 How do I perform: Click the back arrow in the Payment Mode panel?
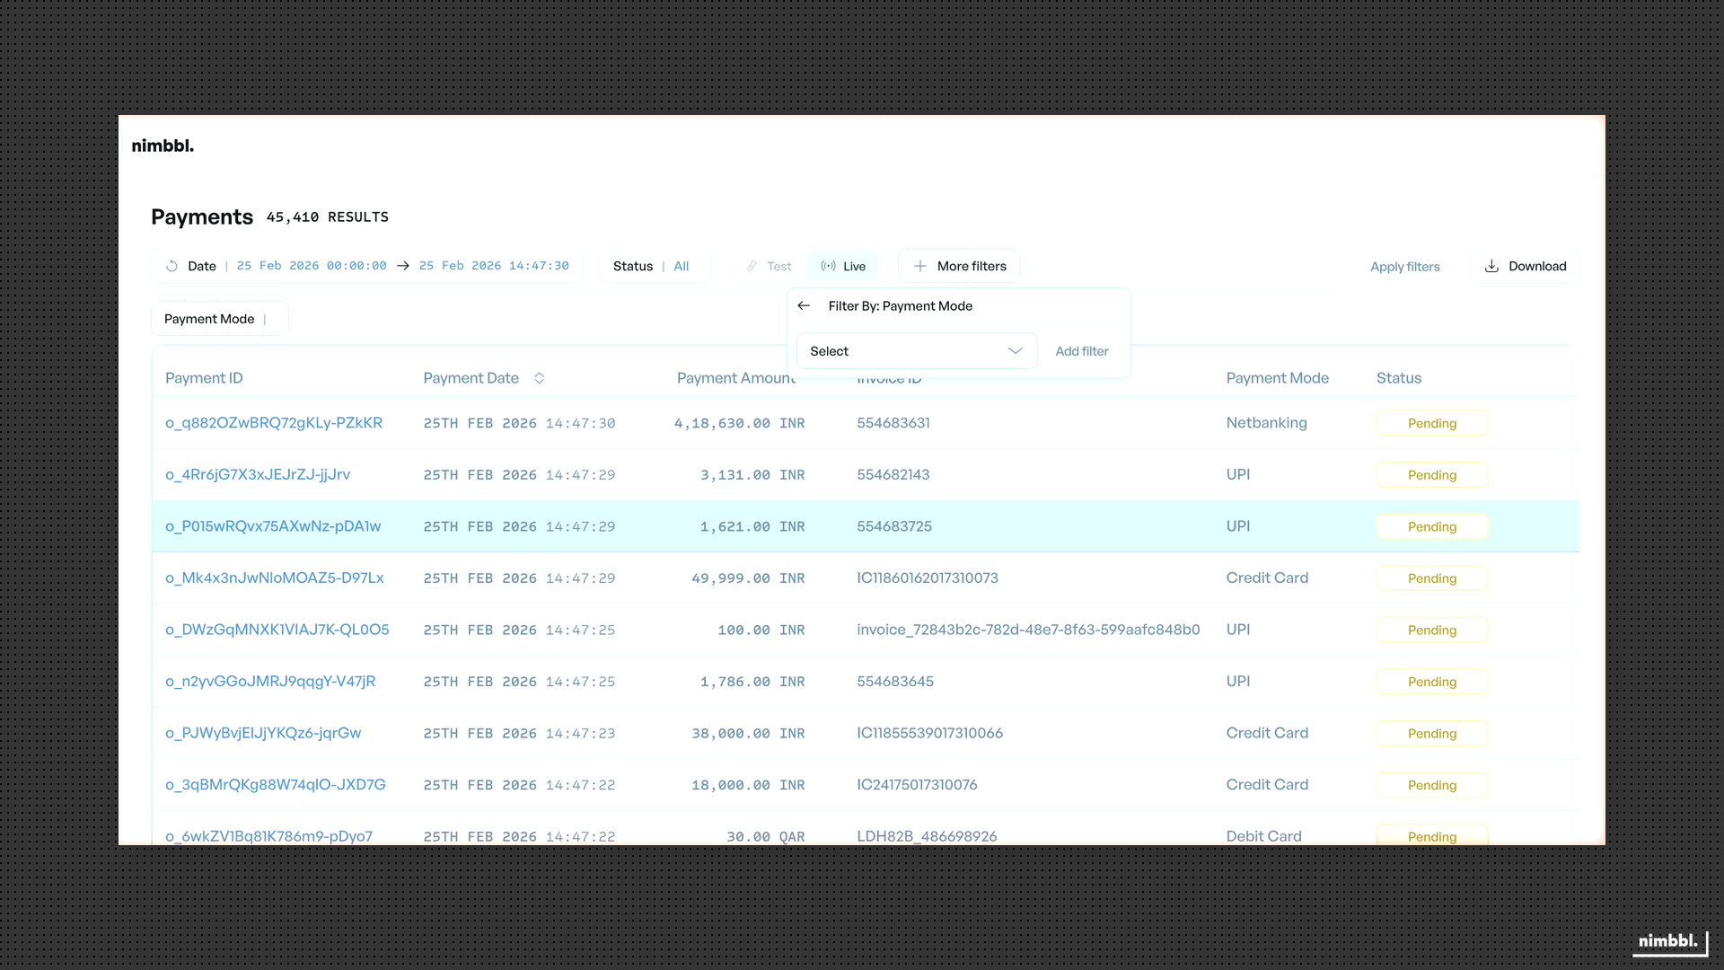pyautogui.click(x=804, y=305)
